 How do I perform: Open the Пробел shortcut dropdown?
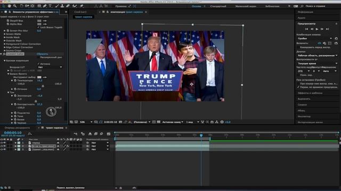(x=314, y=39)
